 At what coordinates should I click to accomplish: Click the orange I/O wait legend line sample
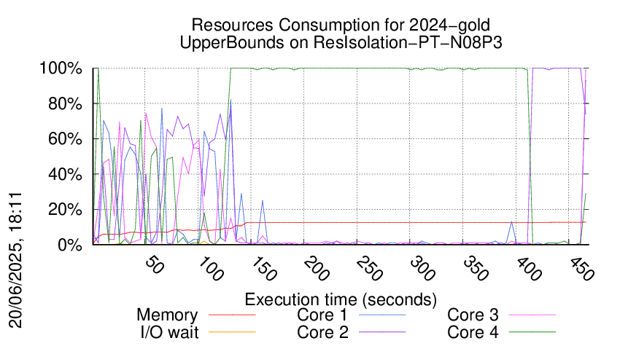point(232,332)
